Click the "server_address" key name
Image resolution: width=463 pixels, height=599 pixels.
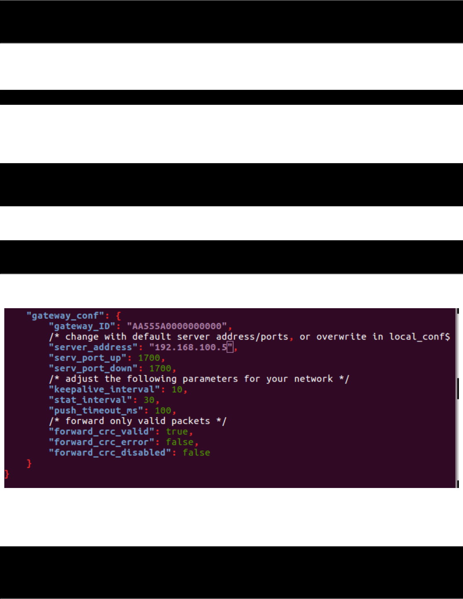click(93, 347)
